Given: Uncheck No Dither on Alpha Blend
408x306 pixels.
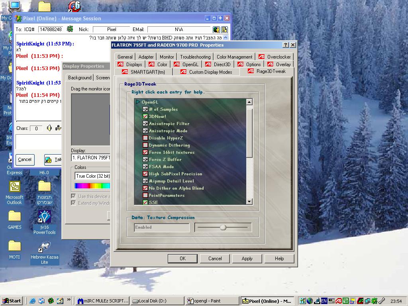Looking at the screenshot, I should [145, 188].
